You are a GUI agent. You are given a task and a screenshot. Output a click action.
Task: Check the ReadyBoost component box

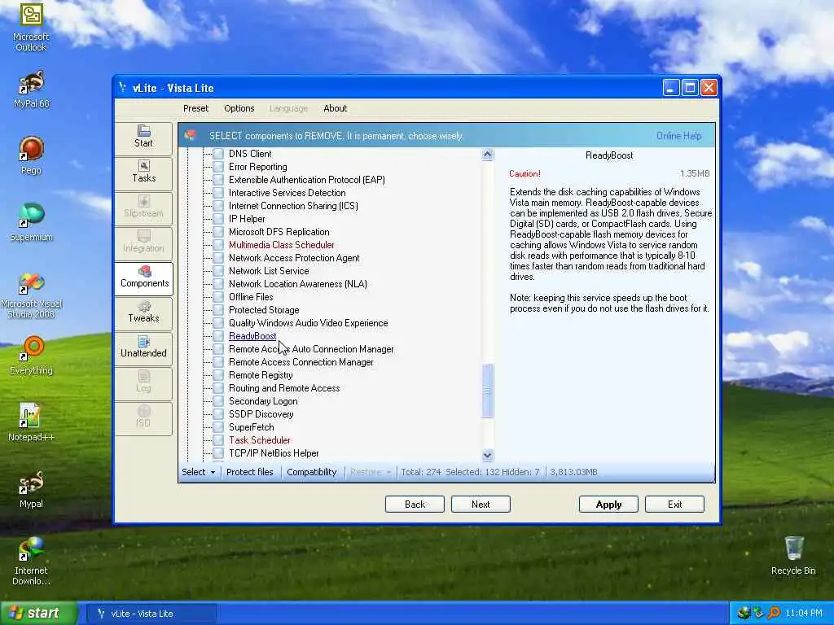(x=218, y=336)
